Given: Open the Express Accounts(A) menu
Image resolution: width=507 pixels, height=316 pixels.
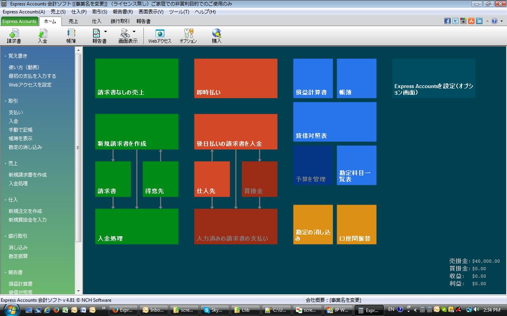Looking at the screenshot, I should (24, 12).
